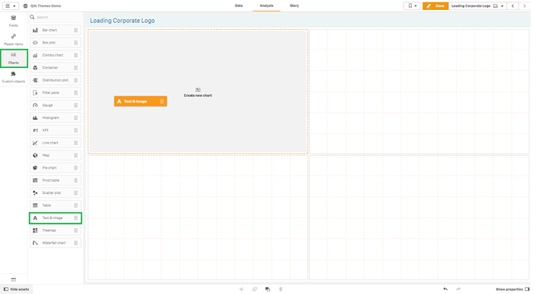Viewport: 534px width, 294px height.
Task: Switch to the Data tab
Action: point(239,6)
